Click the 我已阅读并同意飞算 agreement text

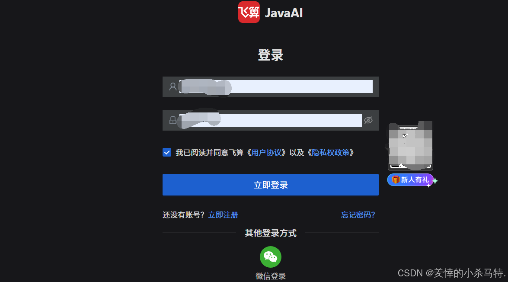click(x=210, y=153)
